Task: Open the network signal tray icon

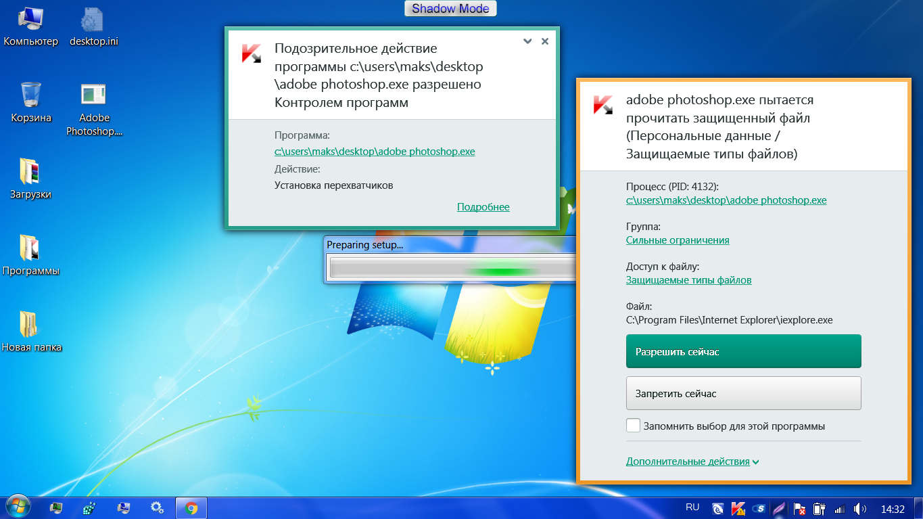Action: 840,508
